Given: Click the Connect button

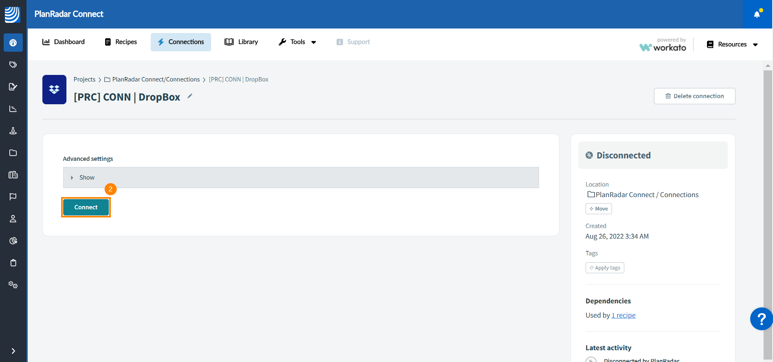Looking at the screenshot, I should [x=86, y=207].
